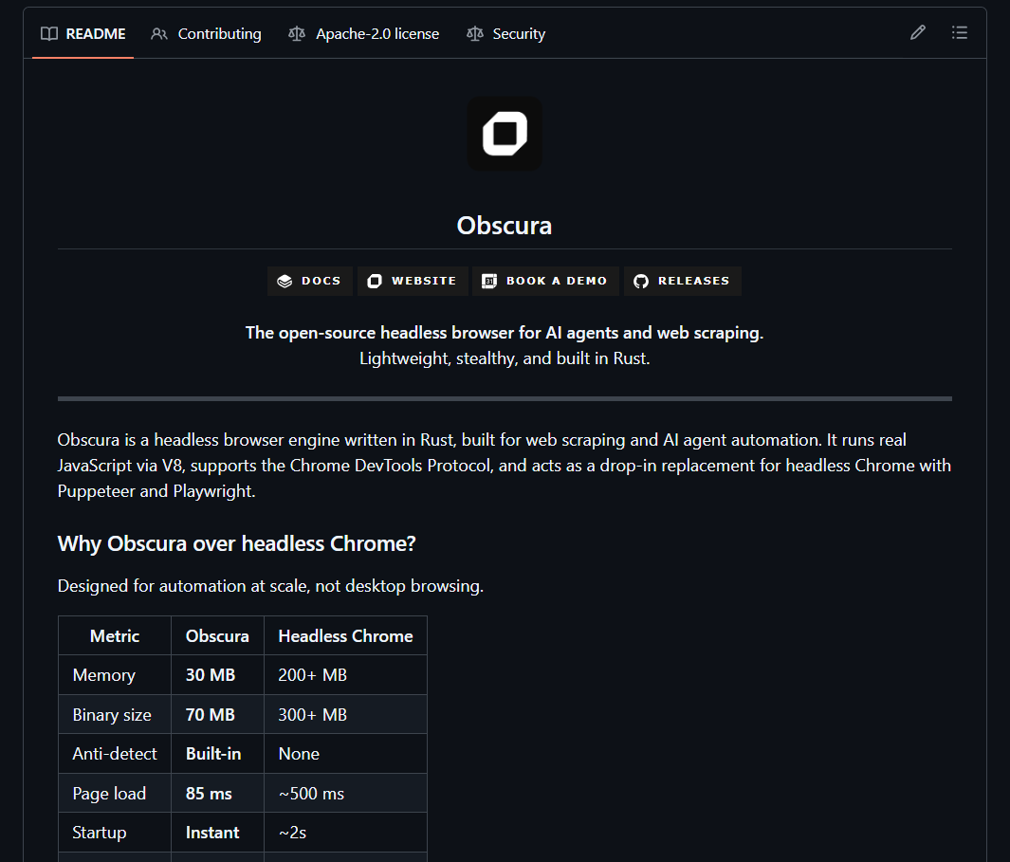
Task: Click the Contributing people icon
Action: 159,33
